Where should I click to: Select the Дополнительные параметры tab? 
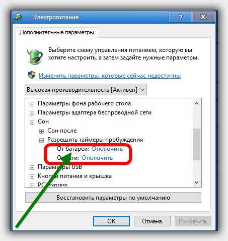tap(57, 32)
